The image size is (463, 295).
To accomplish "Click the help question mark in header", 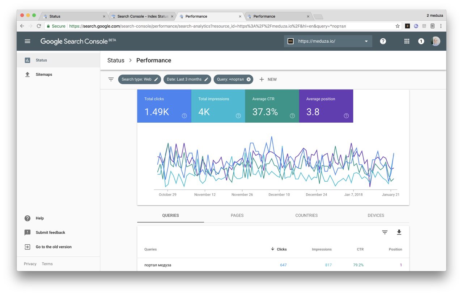I will tap(383, 41).
